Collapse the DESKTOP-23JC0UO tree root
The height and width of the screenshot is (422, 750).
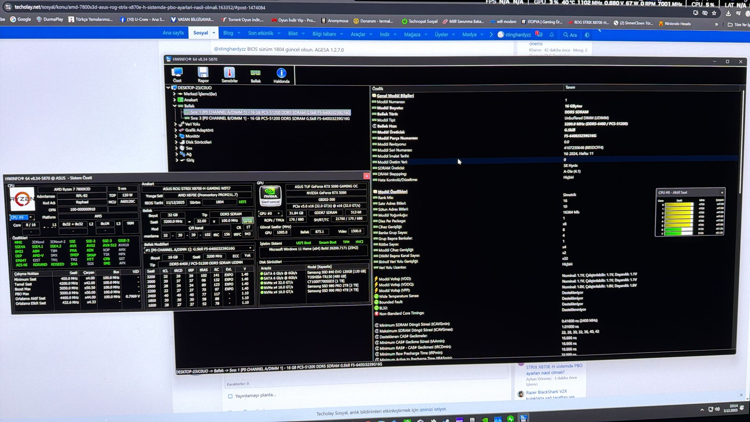168,88
